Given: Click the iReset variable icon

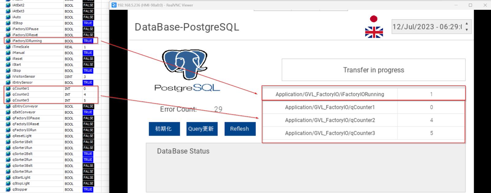Looking at the screenshot, I should click(x=8, y=59).
